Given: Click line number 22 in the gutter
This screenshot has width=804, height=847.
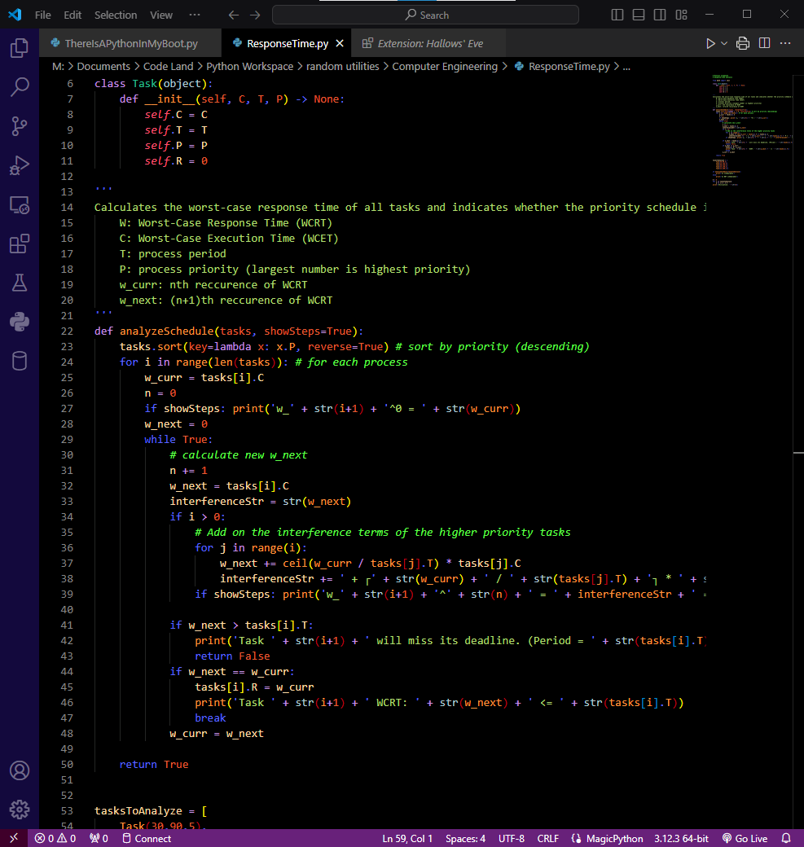Looking at the screenshot, I should tap(67, 331).
